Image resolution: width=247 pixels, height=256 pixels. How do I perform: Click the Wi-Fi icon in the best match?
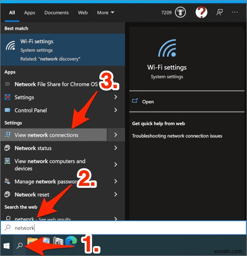(x=11, y=46)
